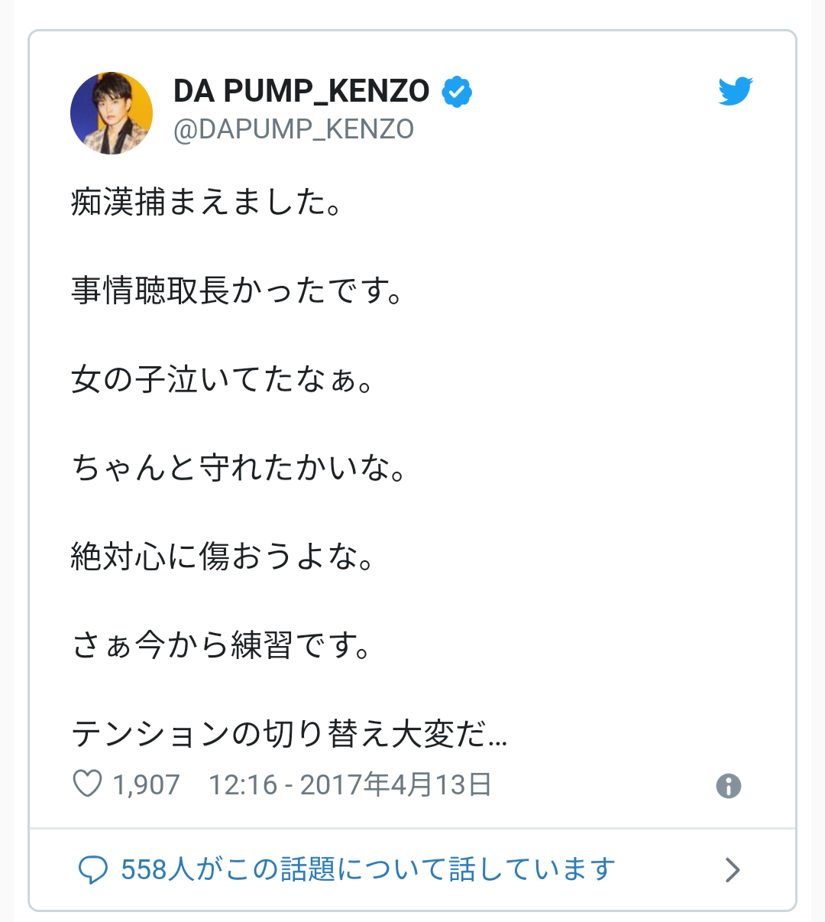Click the 2017年4月13日 date text

coord(396,785)
